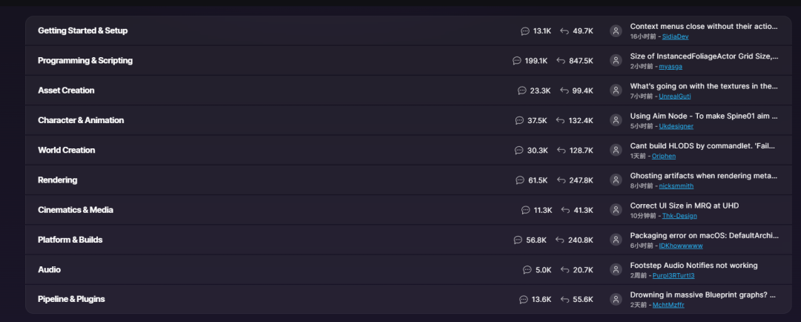Screen dimensions: 801x322
Task: Click the replies arrow icon for Character & Animation
Action: [561, 121]
